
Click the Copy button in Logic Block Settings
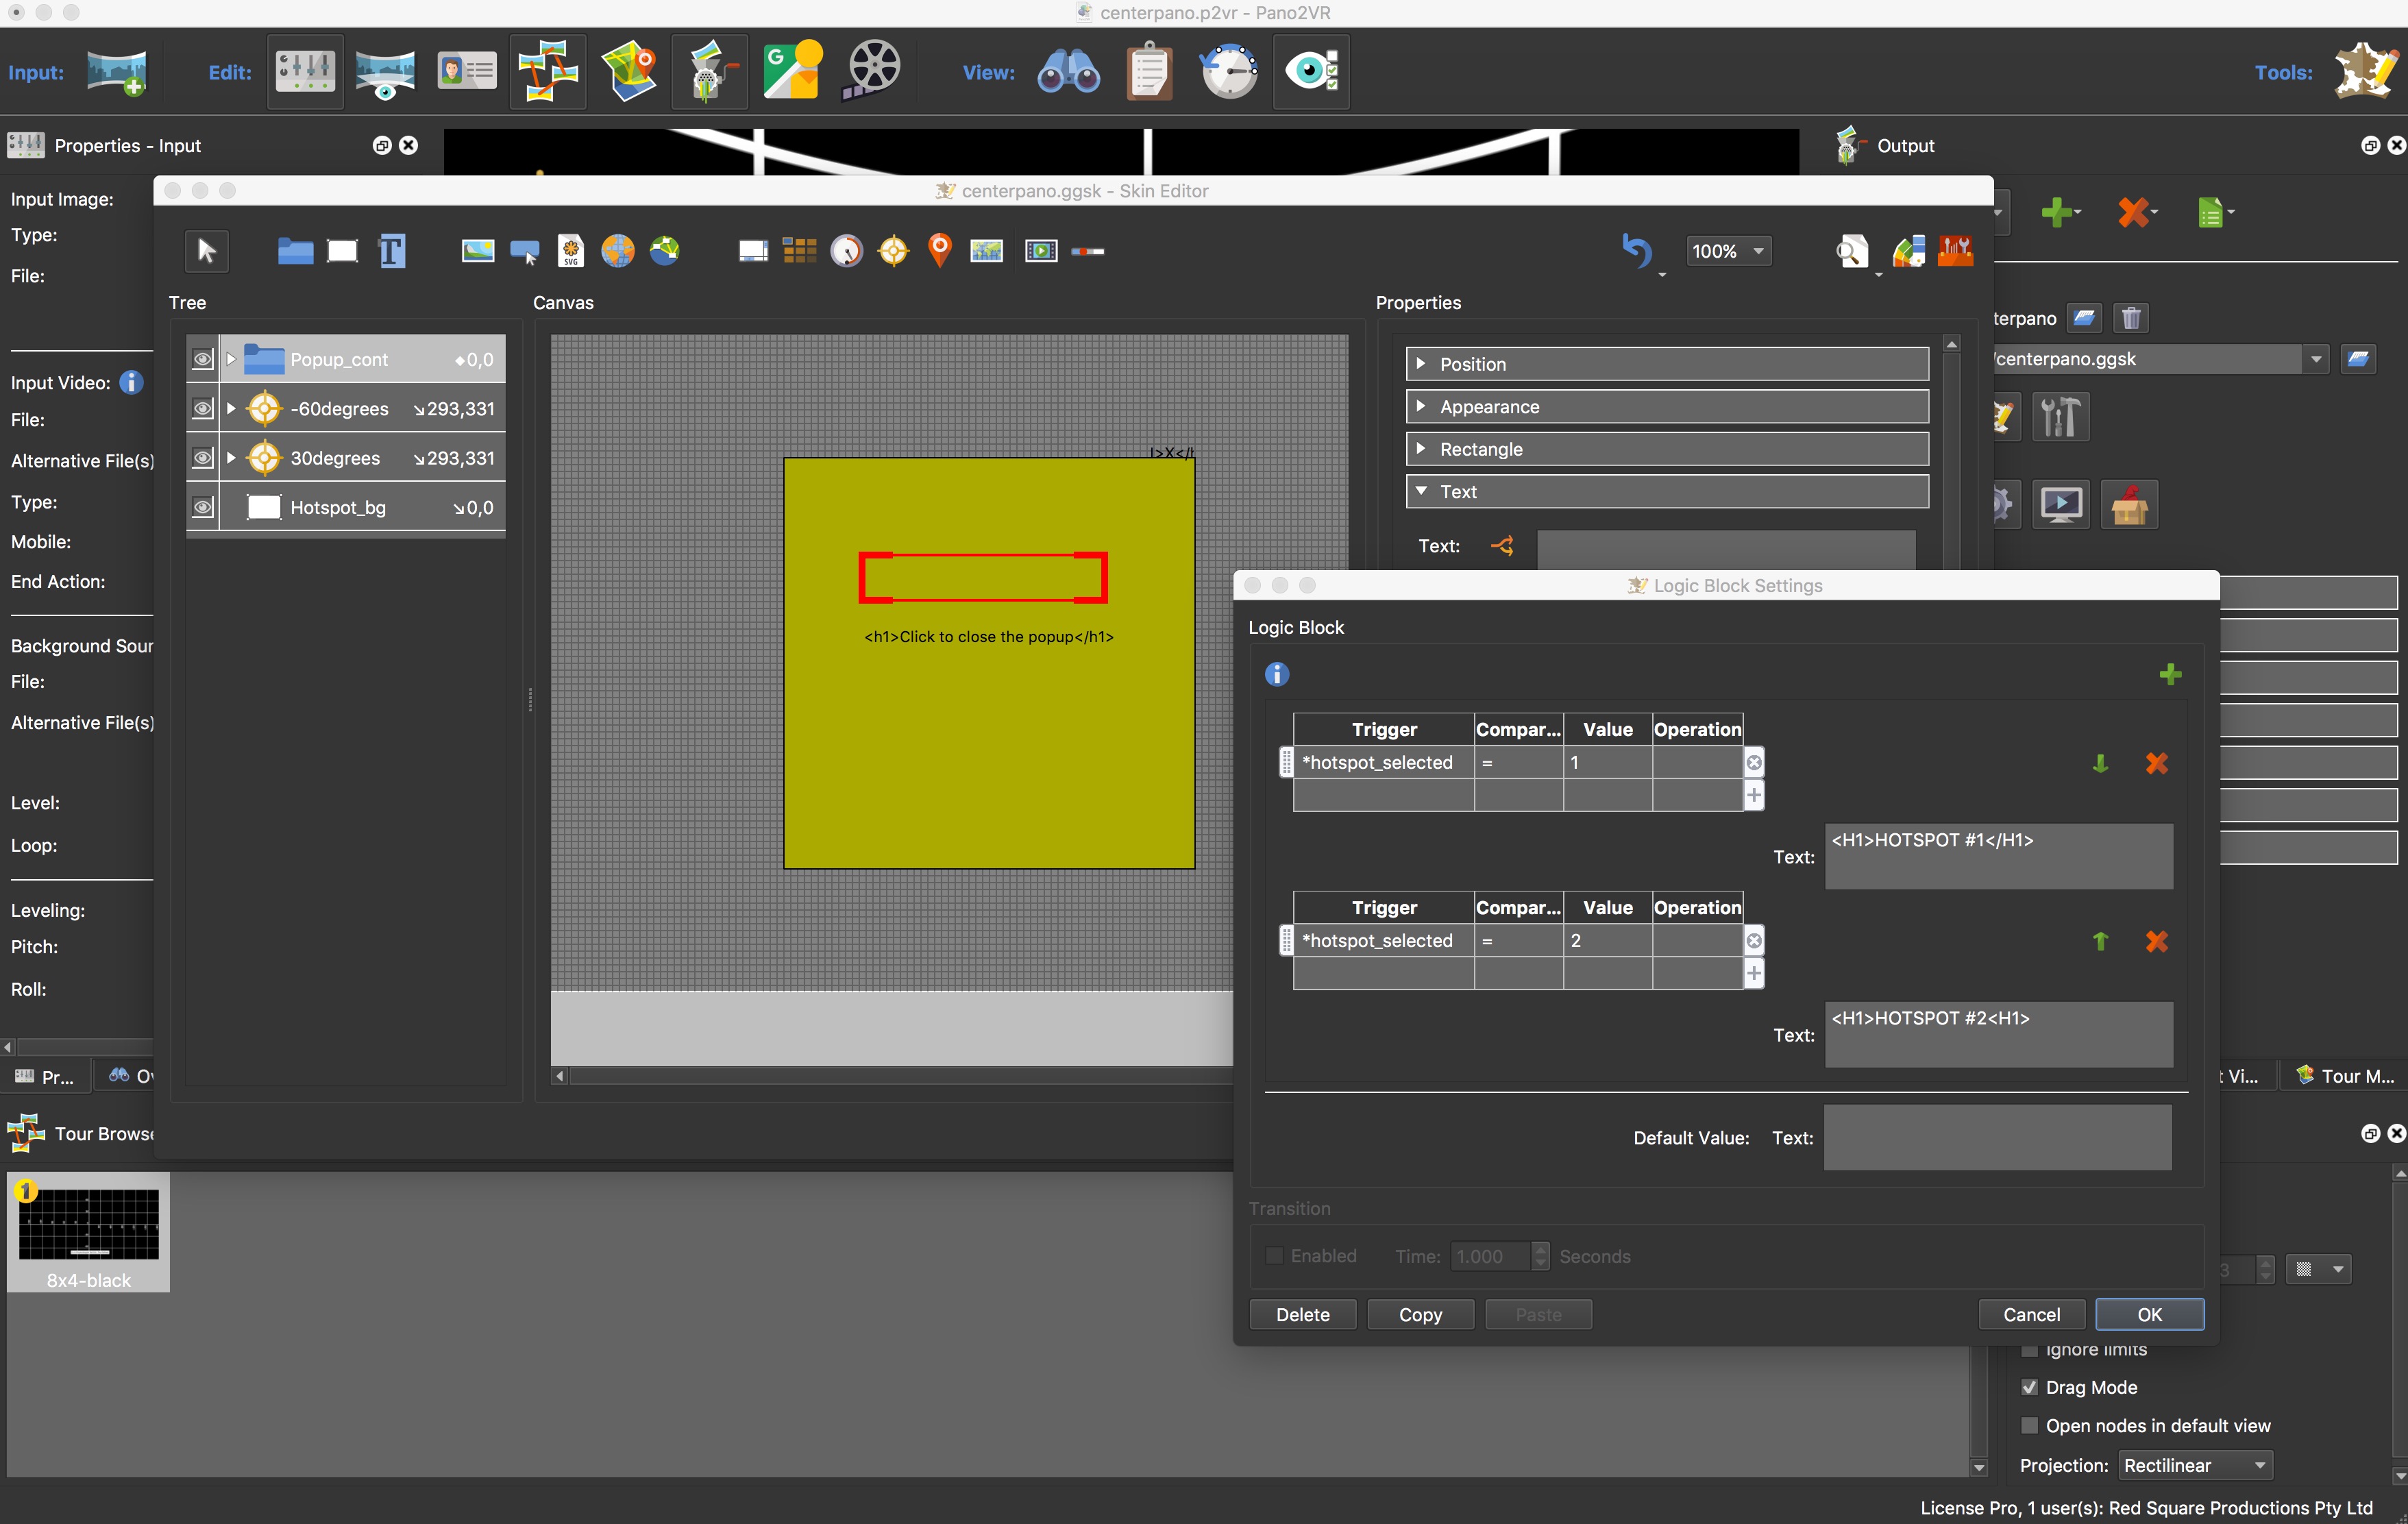click(1420, 1315)
